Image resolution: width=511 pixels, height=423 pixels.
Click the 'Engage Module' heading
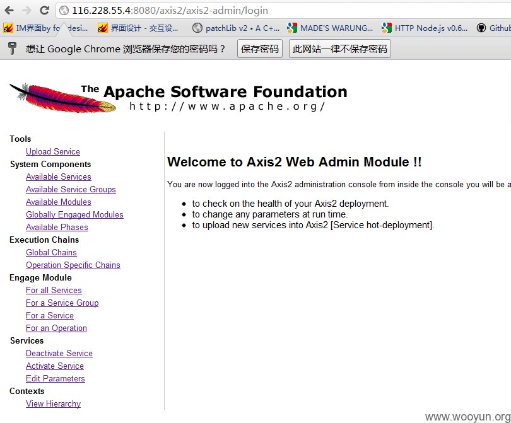[x=40, y=278]
